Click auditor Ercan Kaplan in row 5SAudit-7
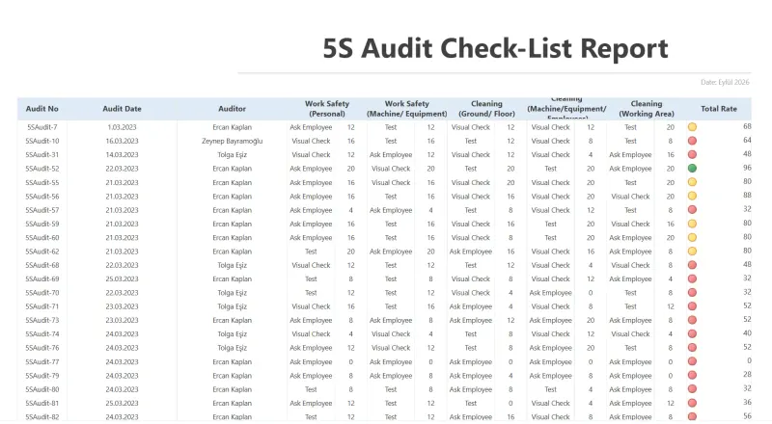The height and width of the screenshot is (424, 772). (232, 127)
